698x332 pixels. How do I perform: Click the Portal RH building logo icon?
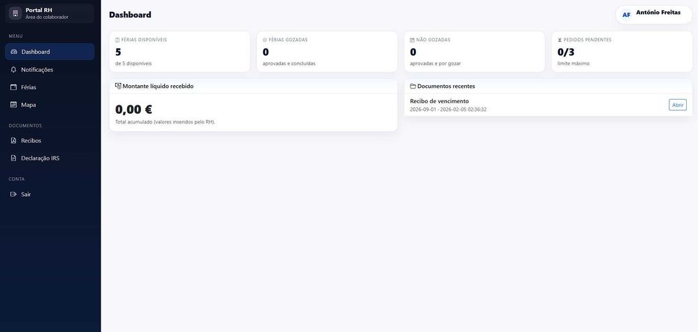tap(15, 13)
